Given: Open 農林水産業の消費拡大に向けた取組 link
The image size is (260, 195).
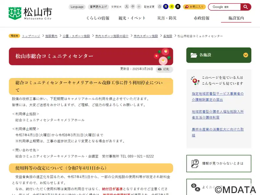Looking at the screenshot, I should (218, 132).
